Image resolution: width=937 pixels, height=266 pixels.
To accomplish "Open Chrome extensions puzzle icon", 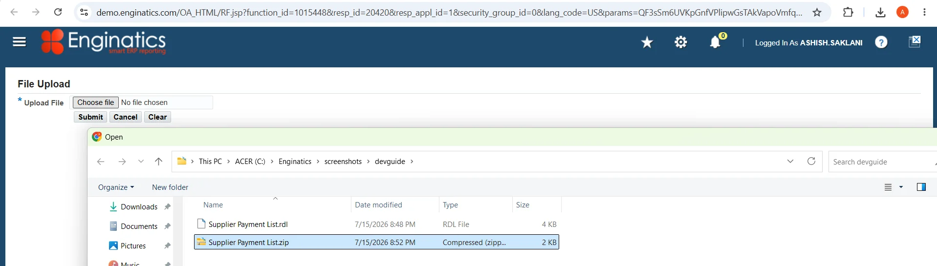I will point(848,12).
